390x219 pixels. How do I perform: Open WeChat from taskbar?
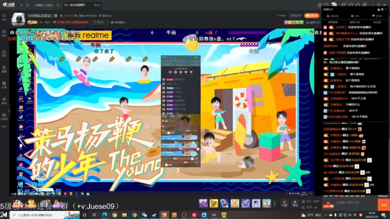coord(144,215)
